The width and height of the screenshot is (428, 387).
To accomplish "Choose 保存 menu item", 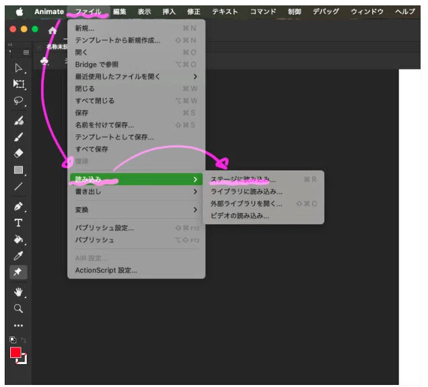I will coord(136,112).
